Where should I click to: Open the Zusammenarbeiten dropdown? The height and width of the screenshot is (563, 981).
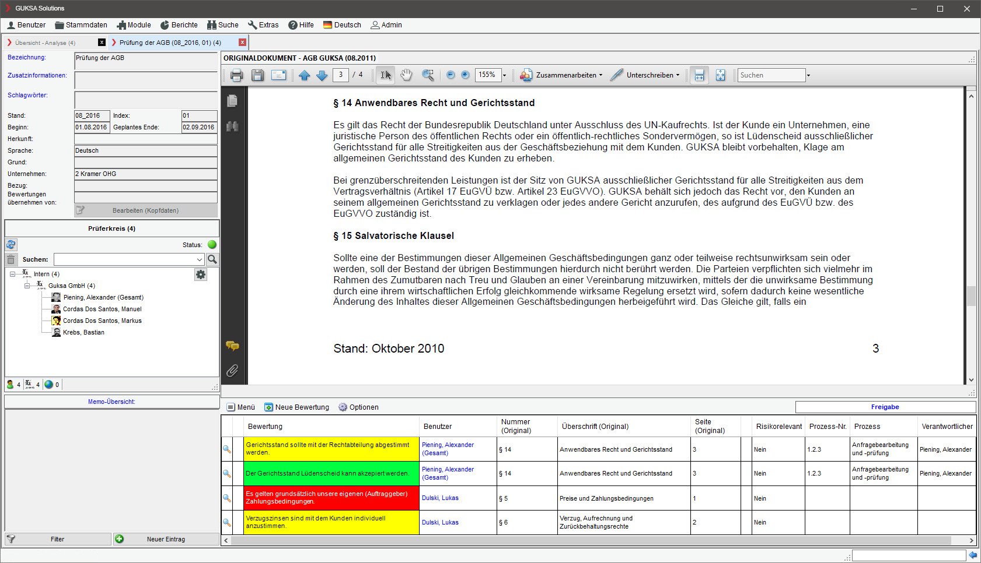pos(561,75)
